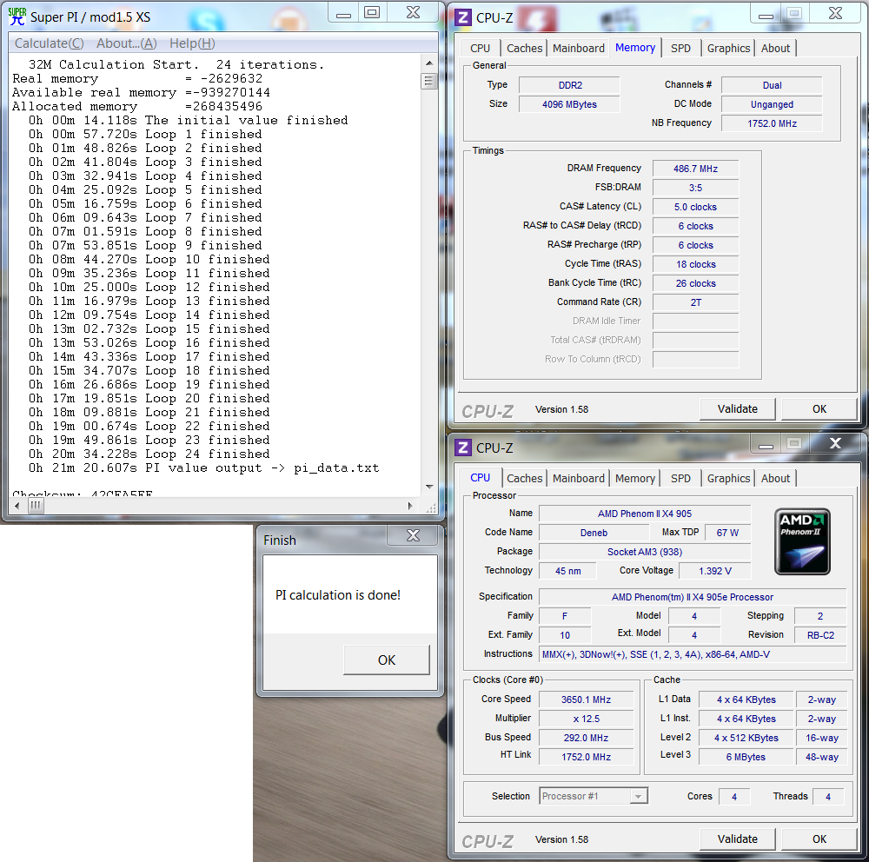
Task: Open Mainboard tab in upper CPU-Z window
Action: click(579, 49)
